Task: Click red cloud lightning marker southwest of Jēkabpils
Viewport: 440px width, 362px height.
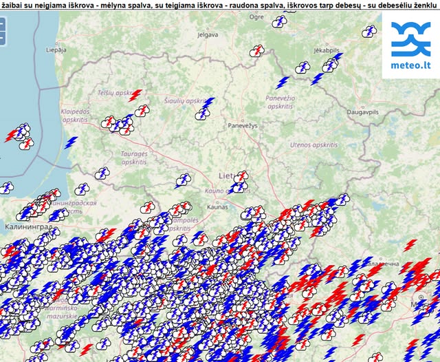Action: point(258,50)
